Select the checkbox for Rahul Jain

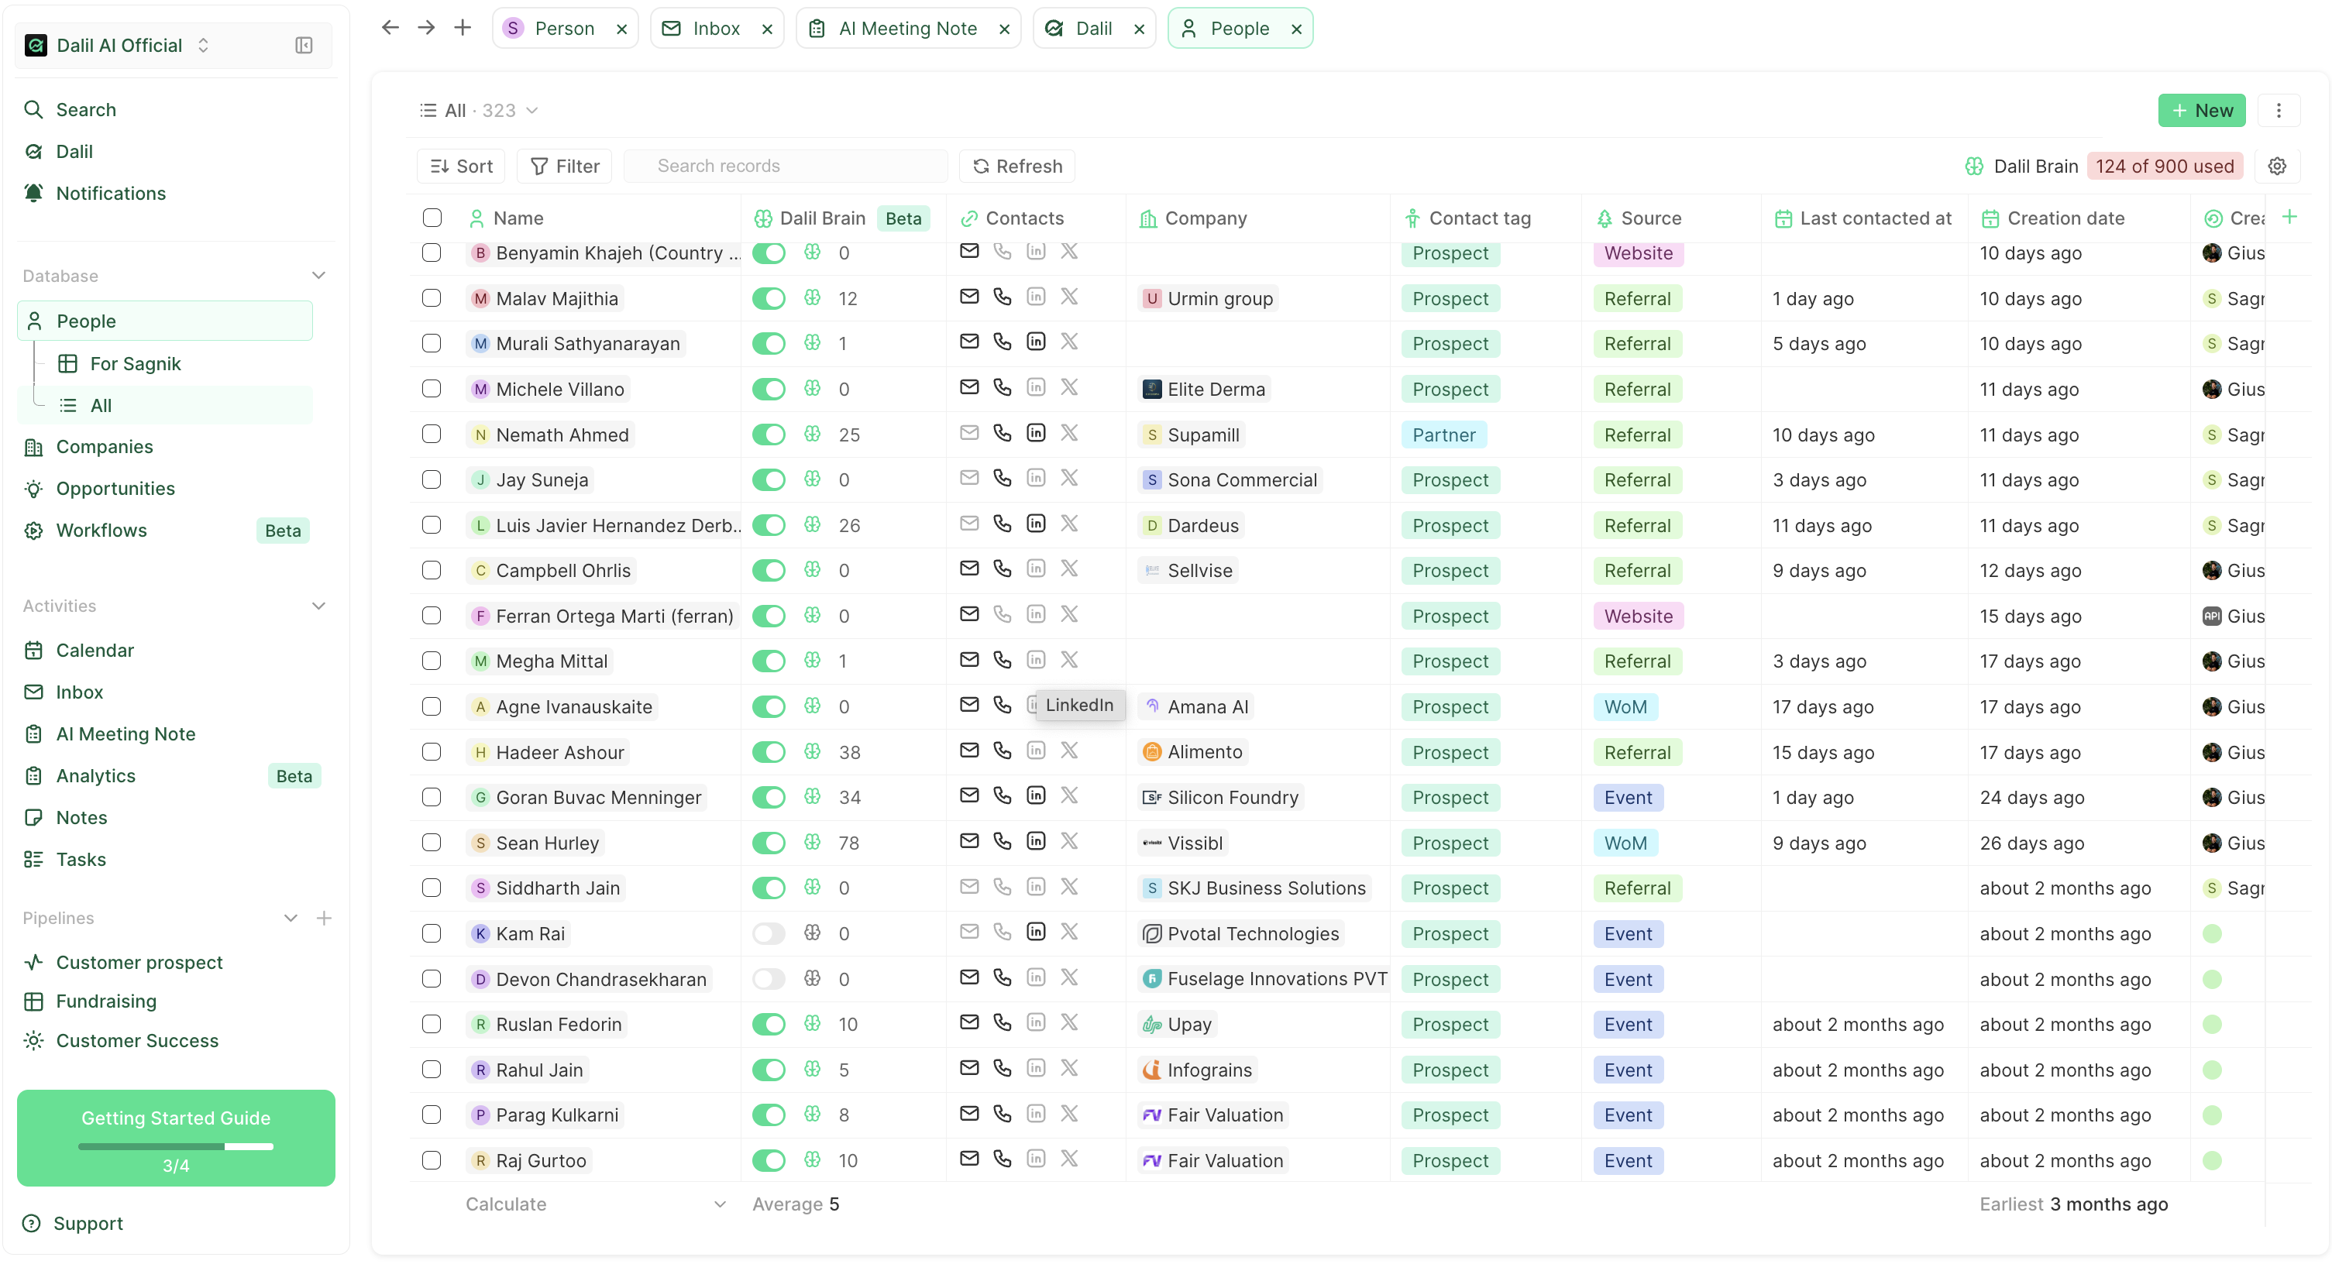432,1070
